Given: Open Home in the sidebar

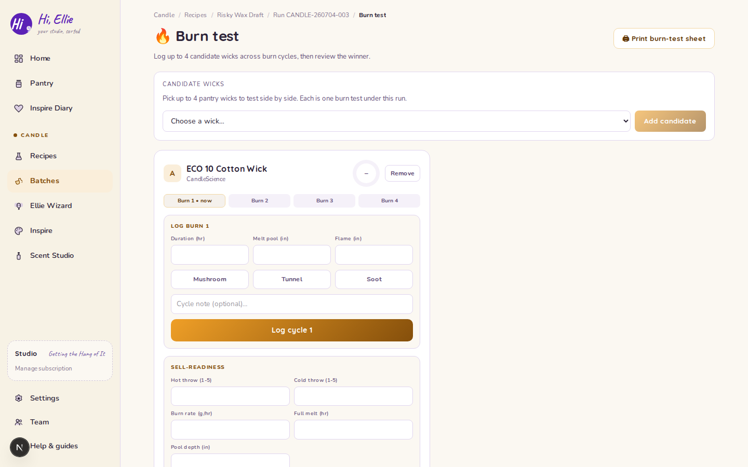Looking at the screenshot, I should pyautogui.click(x=60, y=59).
